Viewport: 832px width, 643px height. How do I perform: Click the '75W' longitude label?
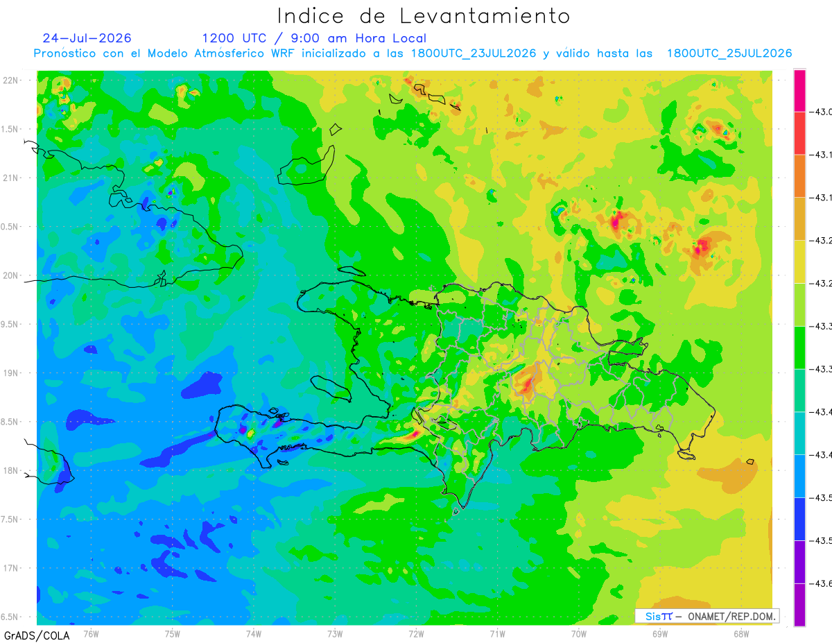click(x=173, y=633)
